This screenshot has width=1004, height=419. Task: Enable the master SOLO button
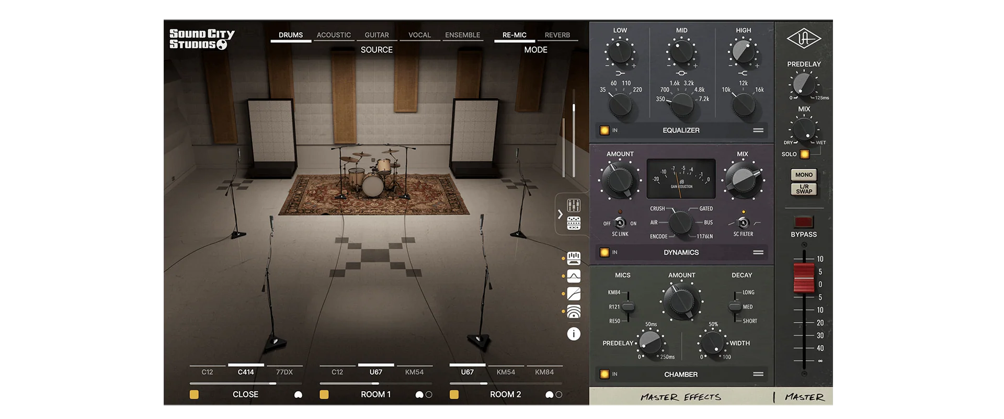click(805, 154)
